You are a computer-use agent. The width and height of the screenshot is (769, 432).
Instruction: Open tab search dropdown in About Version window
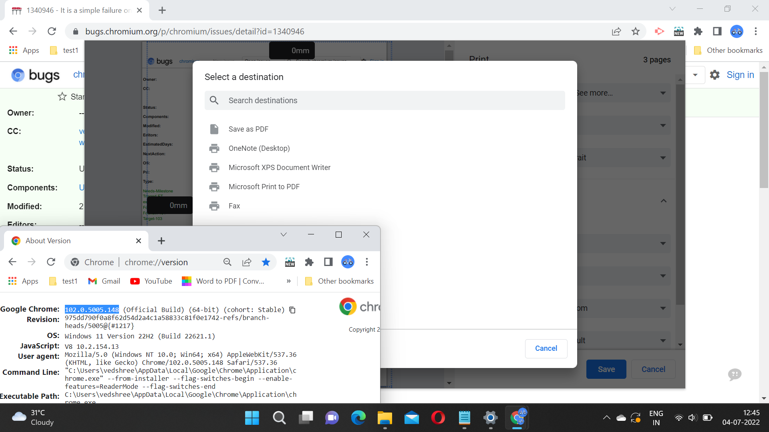point(284,234)
